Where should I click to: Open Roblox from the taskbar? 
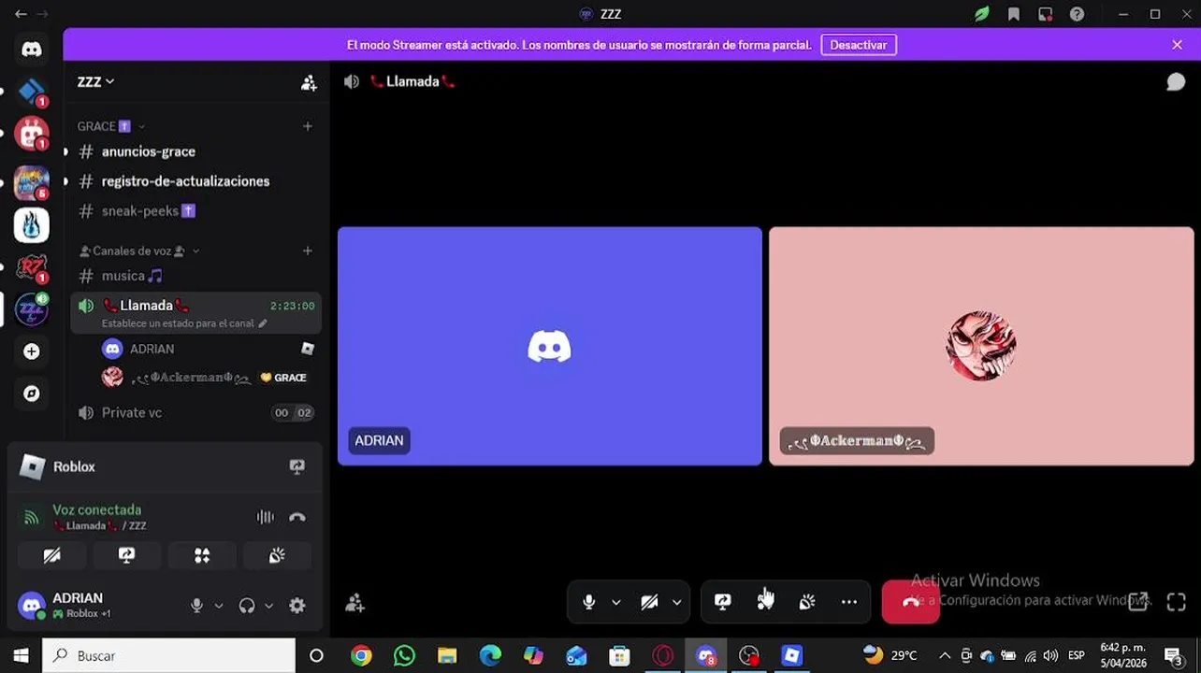coord(792,655)
